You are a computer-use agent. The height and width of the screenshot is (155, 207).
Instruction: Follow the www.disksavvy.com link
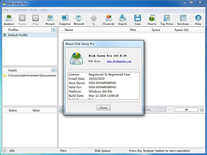tap(119, 61)
